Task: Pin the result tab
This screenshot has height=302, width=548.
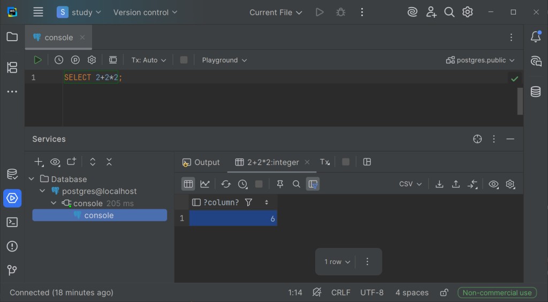Action: [280, 184]
